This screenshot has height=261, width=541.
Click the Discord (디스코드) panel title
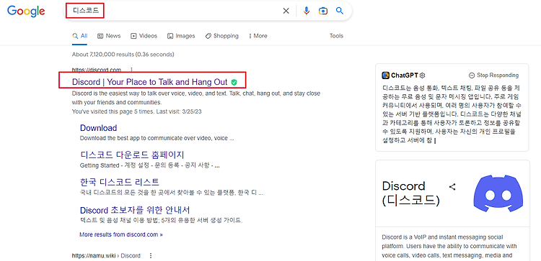click(x=411, y=193)
